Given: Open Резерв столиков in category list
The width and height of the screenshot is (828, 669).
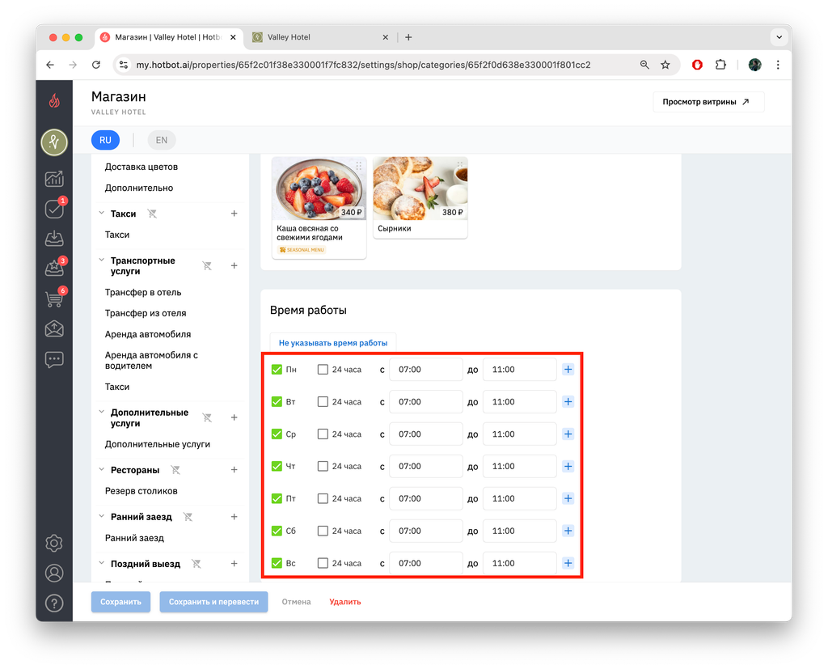Looking at the screenshot, I should pos(141,491).
